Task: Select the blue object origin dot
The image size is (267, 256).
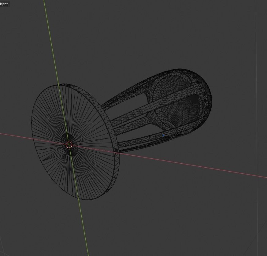Action: [163, 135]
